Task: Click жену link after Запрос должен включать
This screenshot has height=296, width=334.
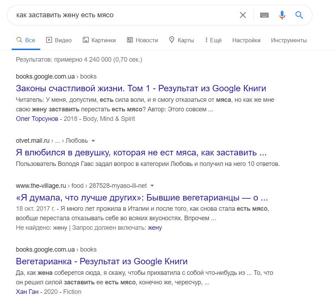Action: pyautogui.click(x=155, y=228)
